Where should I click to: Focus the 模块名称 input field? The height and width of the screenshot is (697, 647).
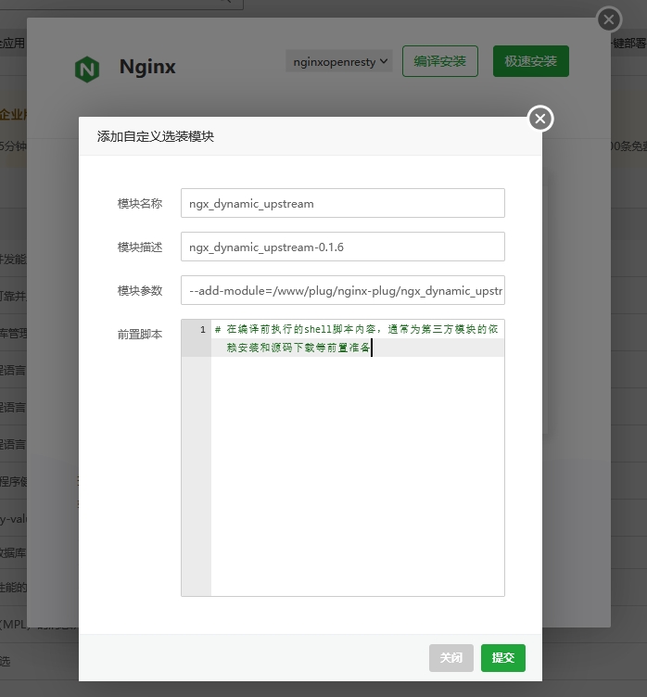click(342, 203)
